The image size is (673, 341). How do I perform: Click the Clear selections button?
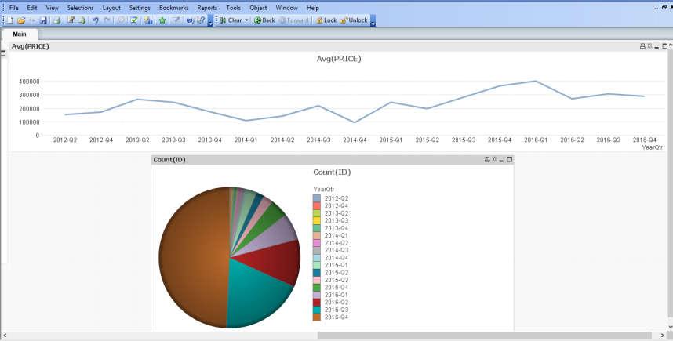231,20
